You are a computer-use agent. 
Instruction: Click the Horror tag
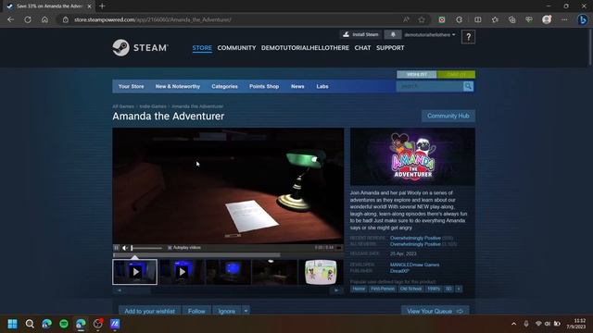(x=359, y=289)
